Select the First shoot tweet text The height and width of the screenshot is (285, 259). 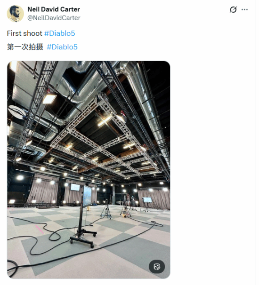pyautogui.click(x=25, y=33)
